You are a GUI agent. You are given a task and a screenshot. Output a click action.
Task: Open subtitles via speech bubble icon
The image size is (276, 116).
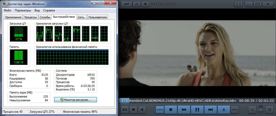[x=134, y=110]
